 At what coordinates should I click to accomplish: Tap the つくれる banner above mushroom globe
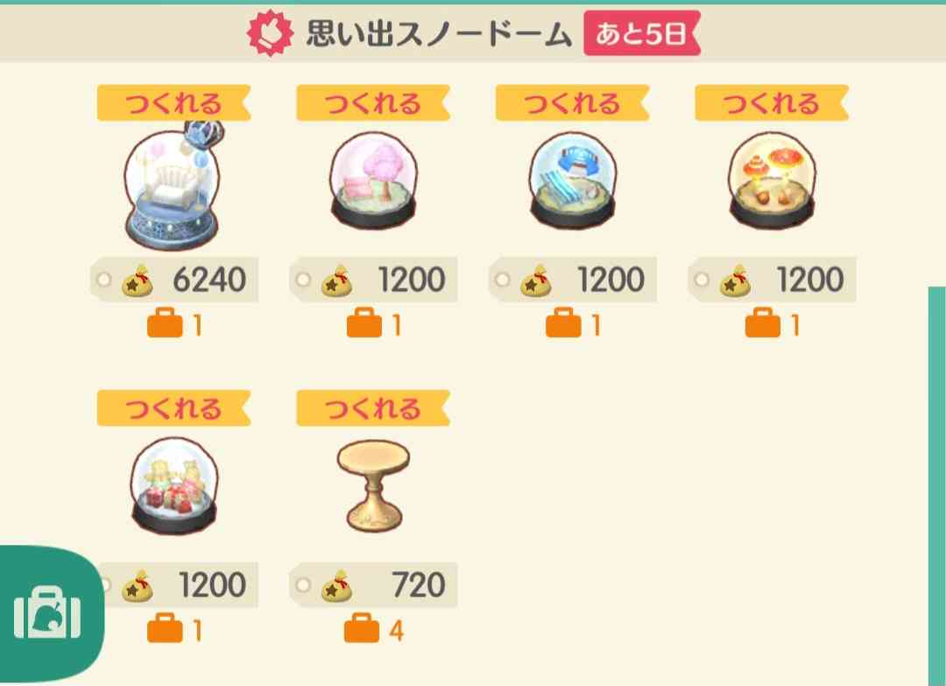(772, 103)
